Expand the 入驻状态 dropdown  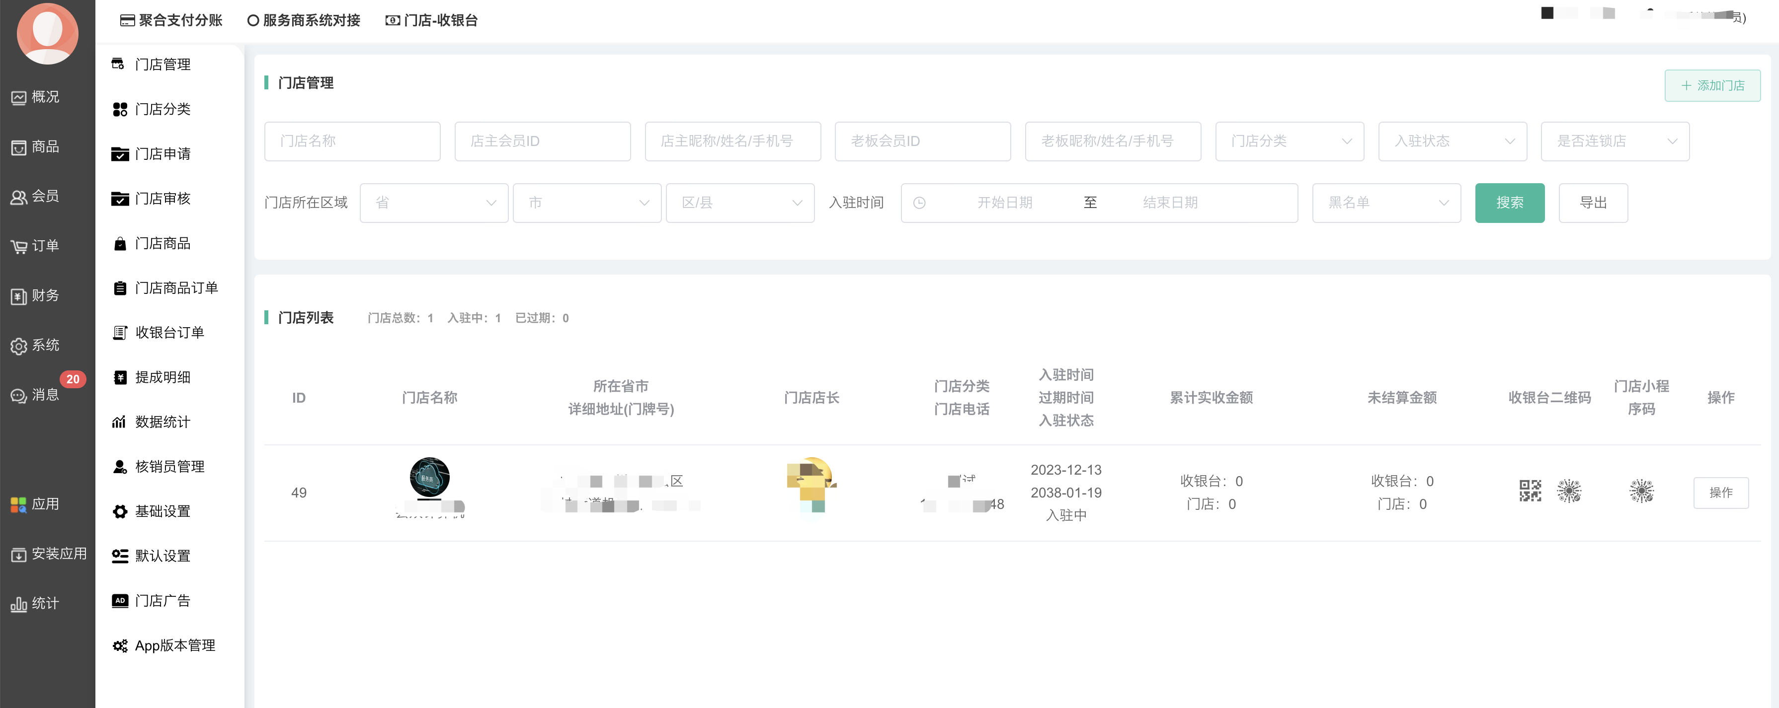[x=1452, y=142]
